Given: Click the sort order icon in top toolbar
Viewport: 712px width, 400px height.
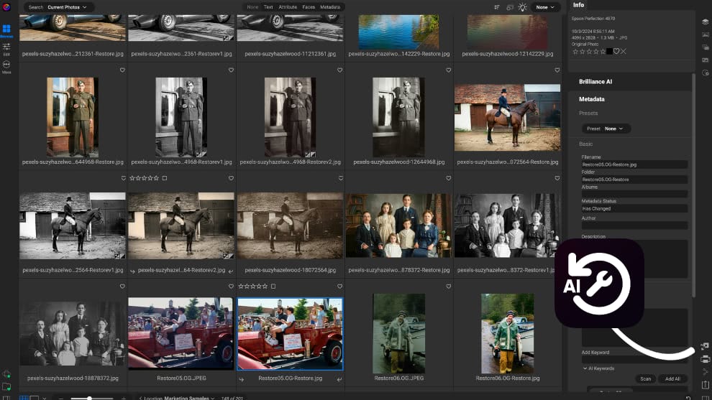Looking at the screenshot, I should pyautogui.click(x=497, y=7).
